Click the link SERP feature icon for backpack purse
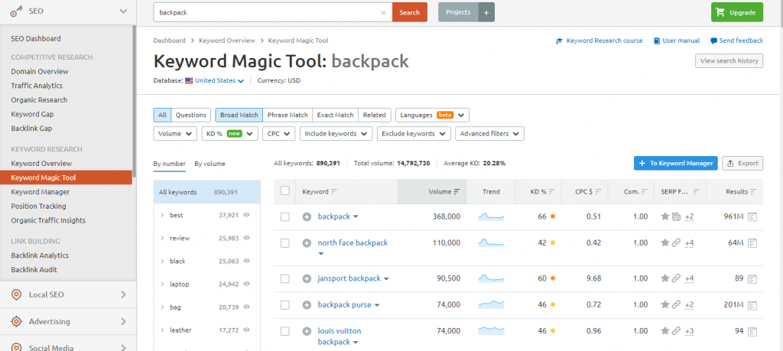Screen dimensions: 783x351 (676, 304)
